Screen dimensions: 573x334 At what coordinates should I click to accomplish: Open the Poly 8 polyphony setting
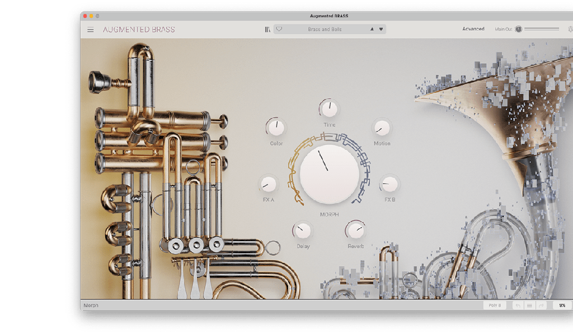coord(495,305)
